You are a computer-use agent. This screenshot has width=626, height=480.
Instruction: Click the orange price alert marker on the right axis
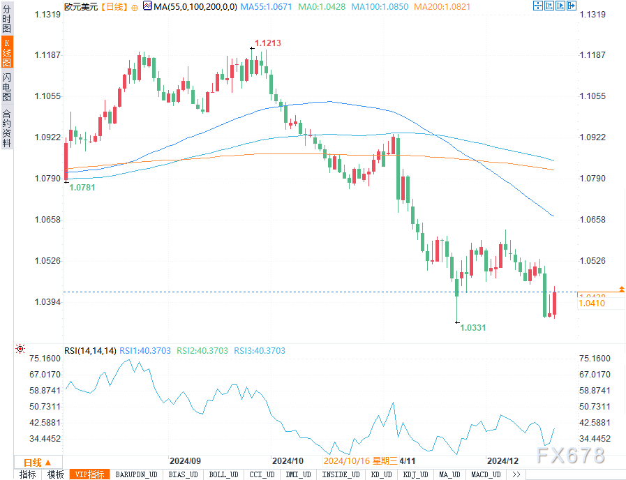pyautogui.click(x=622, y=289)
